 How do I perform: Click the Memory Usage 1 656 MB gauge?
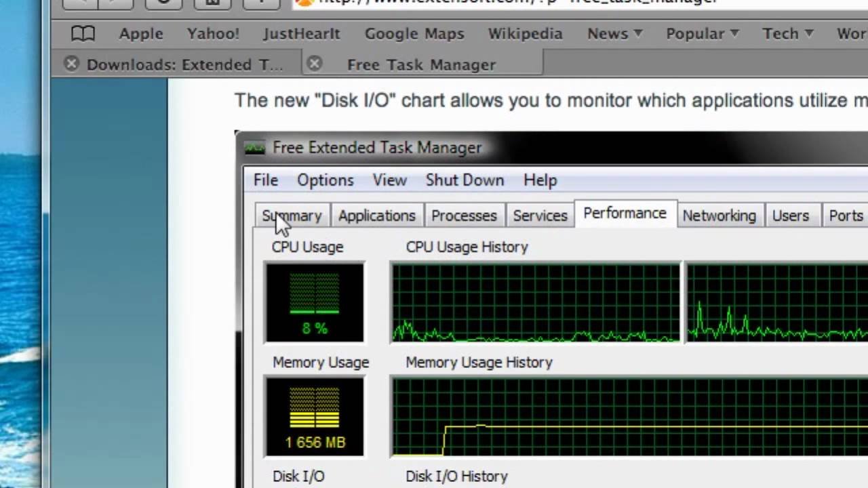coord(315,417)
